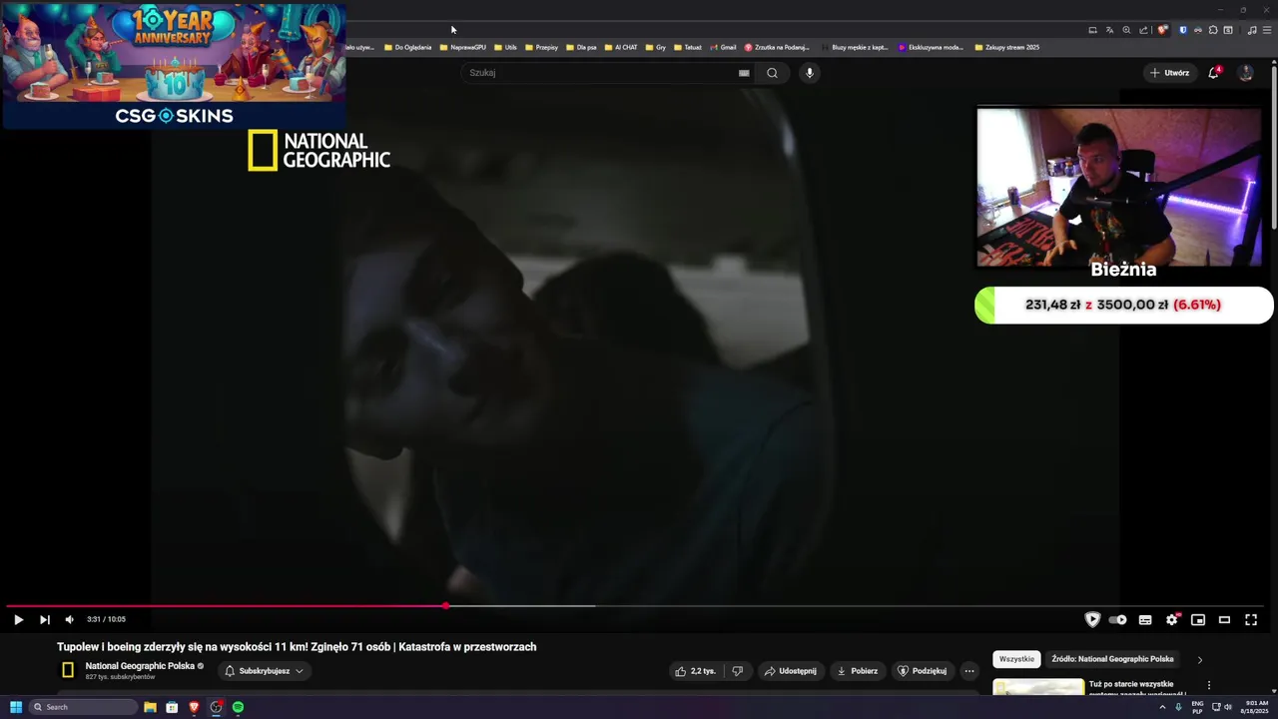The width and height of the screenshot is (1278, 719).
Task: Skip to the next video
Action: point(44,620)
